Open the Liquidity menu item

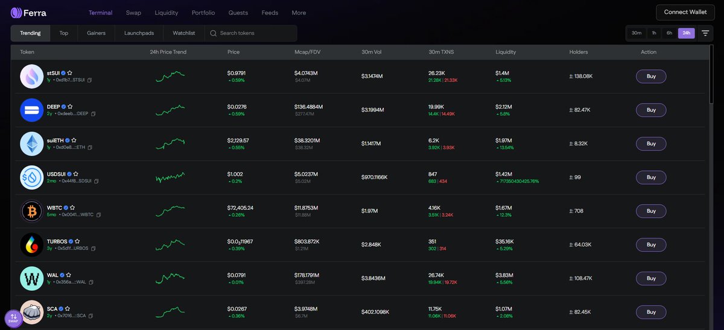tap(167, 13)
